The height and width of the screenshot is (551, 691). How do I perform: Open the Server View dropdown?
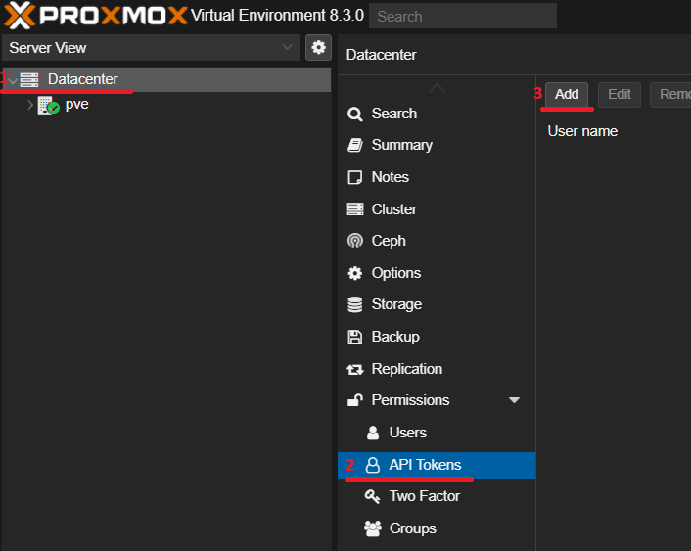151,48
